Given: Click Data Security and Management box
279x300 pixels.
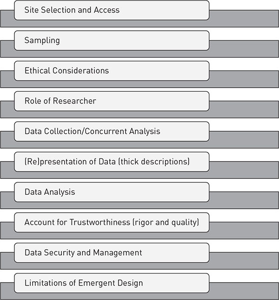Looking at the screenshot, I should pos(112,252).
